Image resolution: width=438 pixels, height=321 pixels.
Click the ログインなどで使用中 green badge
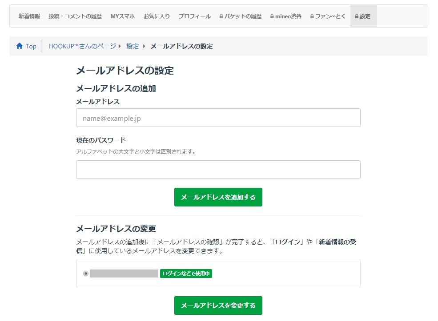coord(186,273)
